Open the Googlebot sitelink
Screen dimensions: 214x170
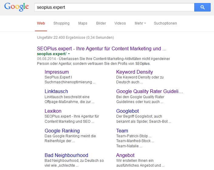click(x=127, y=111)
